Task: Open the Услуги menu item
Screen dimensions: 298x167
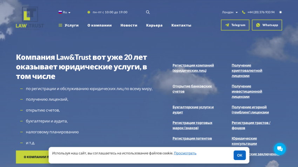Action: click(72, 25)
